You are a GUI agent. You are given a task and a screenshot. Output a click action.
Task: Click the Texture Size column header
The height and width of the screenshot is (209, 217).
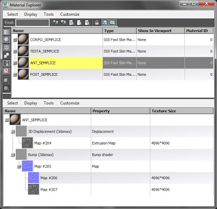pyautogui.click(x=182, y=111)
